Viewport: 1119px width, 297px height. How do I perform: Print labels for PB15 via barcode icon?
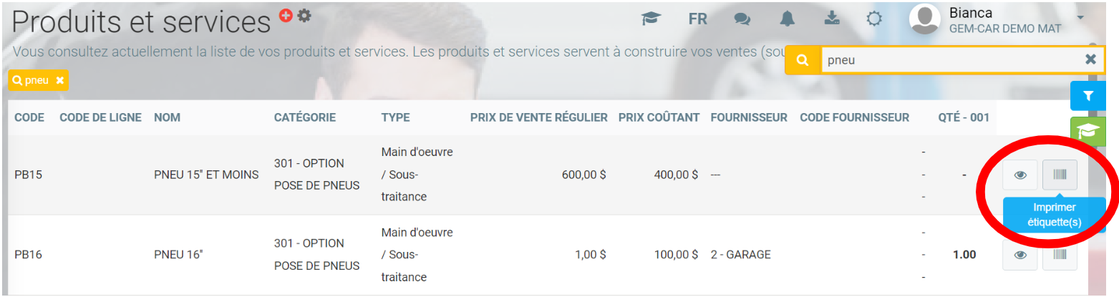[x=1060, y=175]
